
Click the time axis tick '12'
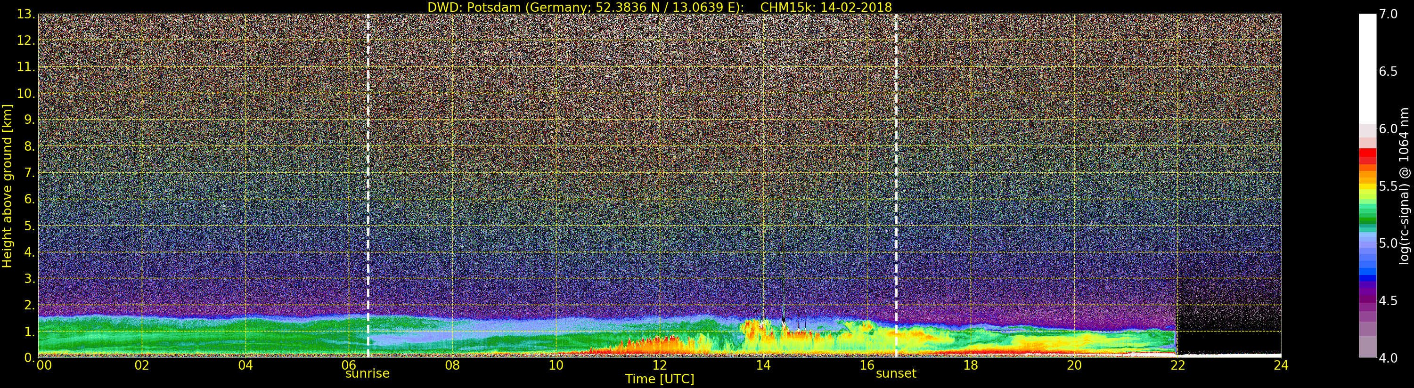tap(660, 365)
